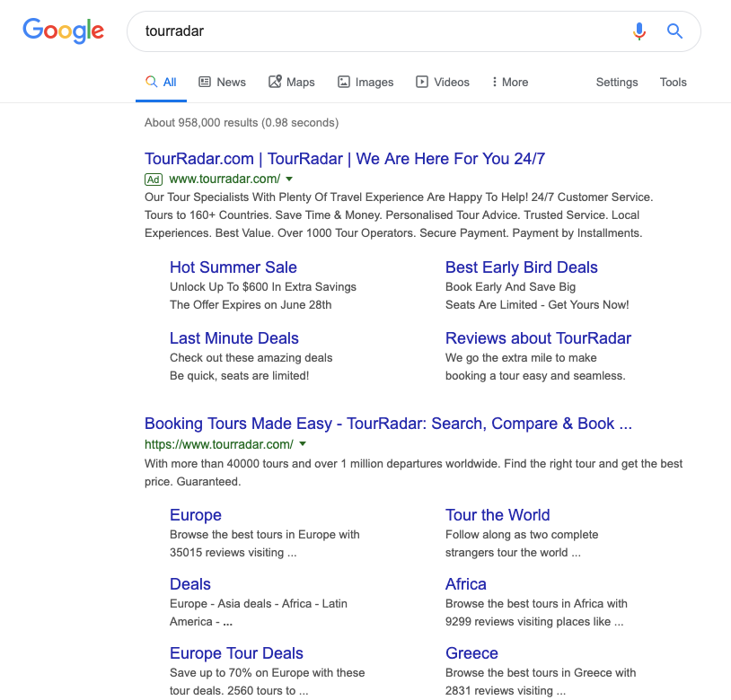
Task: Open the More search categories menu
Action: 510,82
